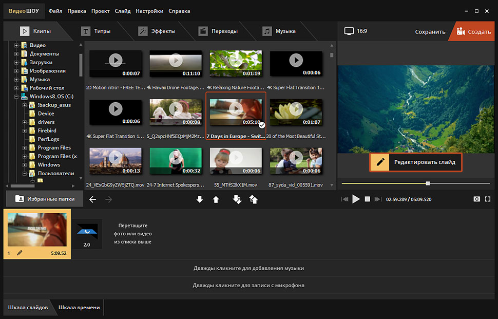Click the Сохранить button
The image size is (498, 319).
coord(430,32)
